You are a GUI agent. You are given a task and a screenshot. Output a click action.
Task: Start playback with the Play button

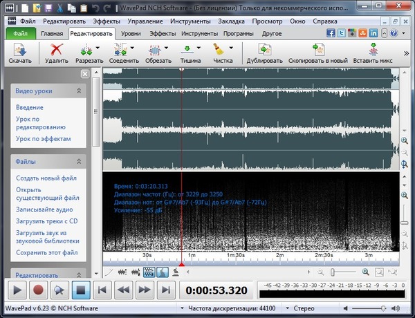(x=17, y=290)
